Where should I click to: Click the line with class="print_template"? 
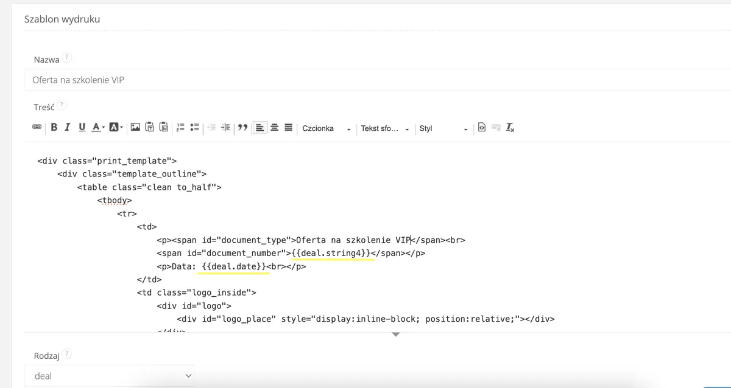(107, 161)
